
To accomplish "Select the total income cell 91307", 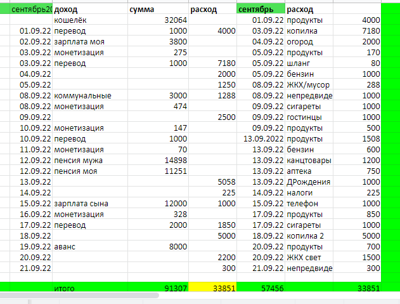I will [x=158, y=287].
